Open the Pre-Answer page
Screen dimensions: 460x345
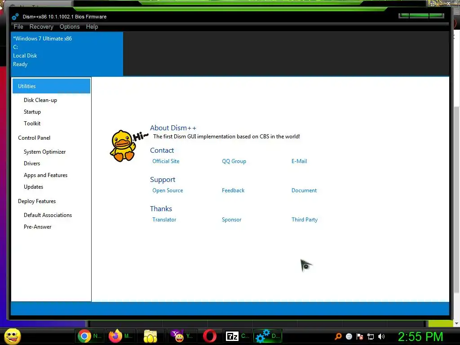click(x=38, y=227)
